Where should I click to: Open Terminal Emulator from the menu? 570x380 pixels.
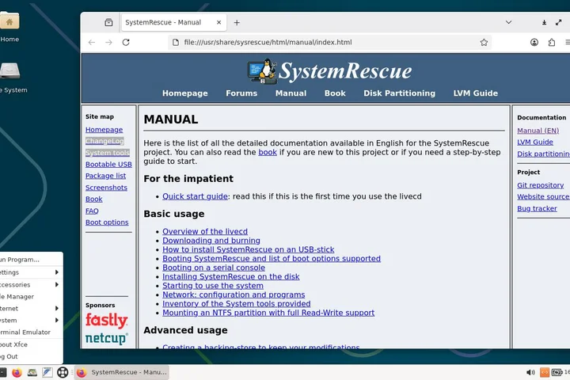tap(31, 332)
